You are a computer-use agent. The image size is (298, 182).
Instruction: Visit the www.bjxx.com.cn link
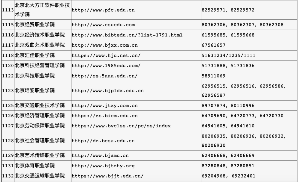coord(105,45)
